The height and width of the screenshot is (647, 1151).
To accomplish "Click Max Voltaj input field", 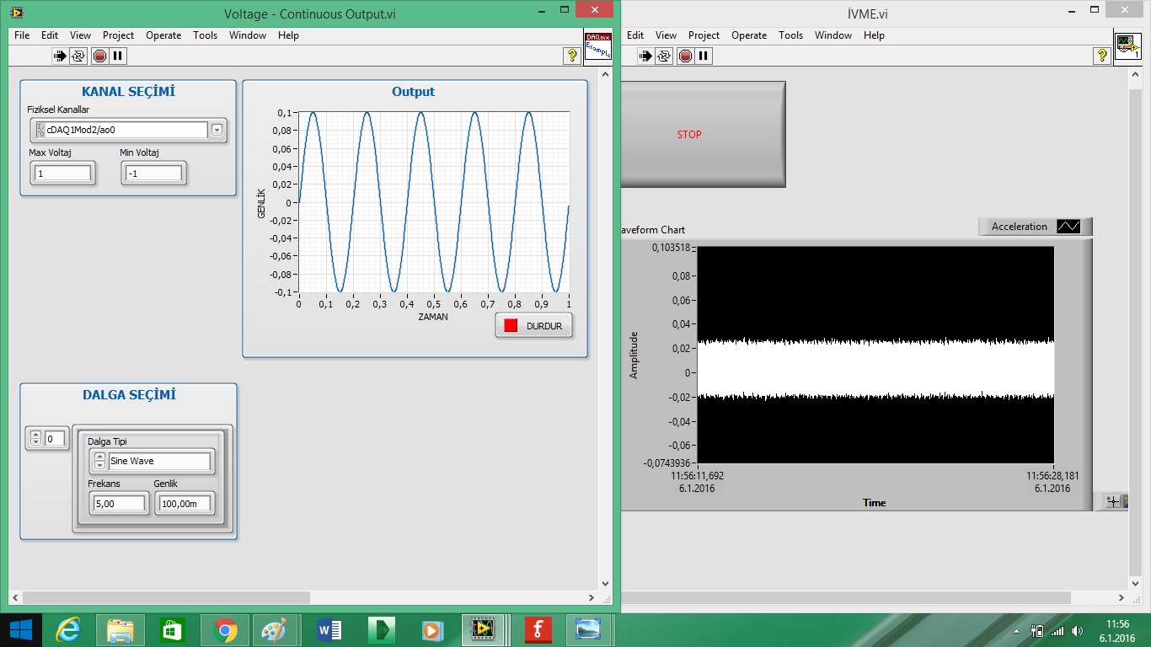I will pyautogui.click(x=62, y=174).
